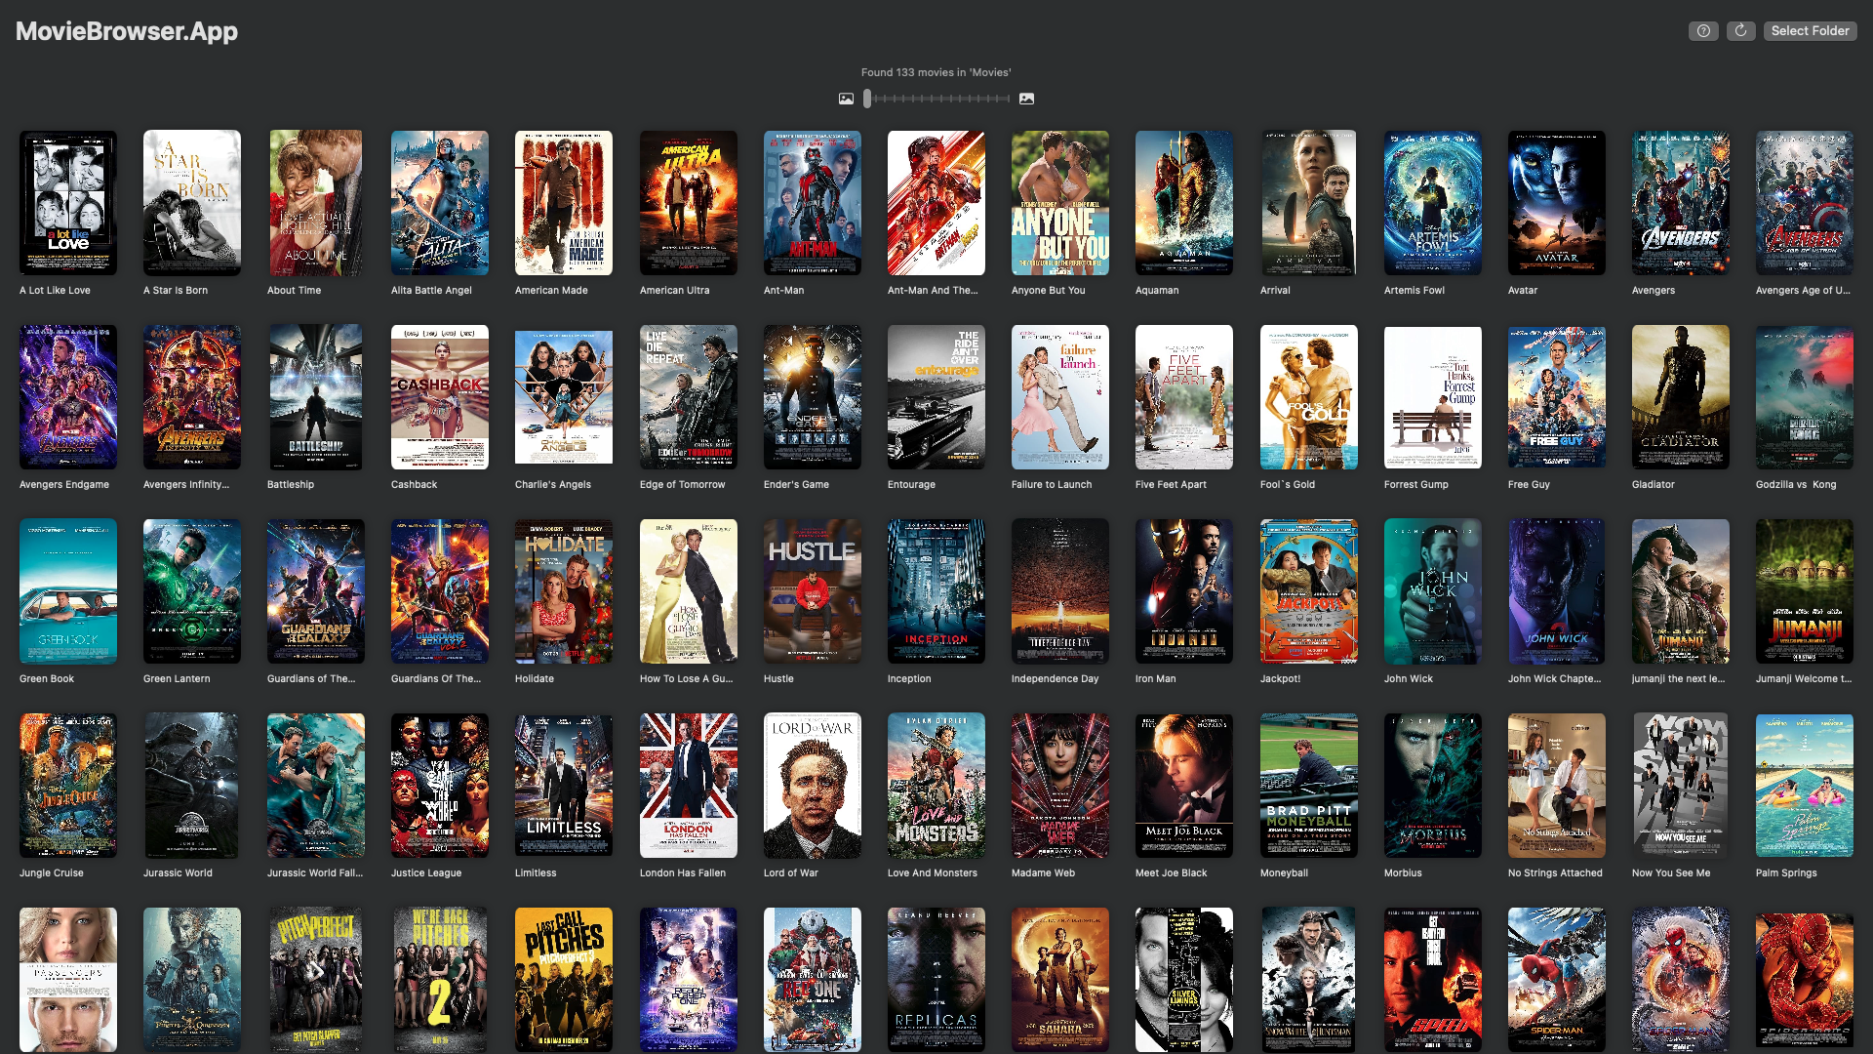1873x1054 pixels.
Task: Select the Ant-Man poster
Action: click(x=813, y=203)
